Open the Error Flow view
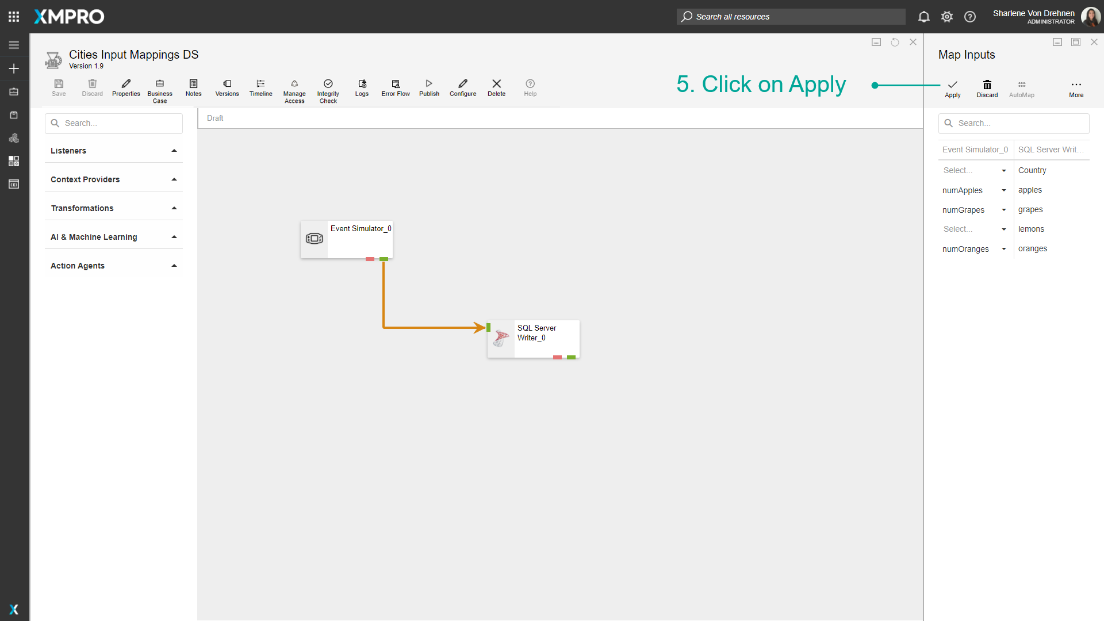 pyautogui.click(x=395, y=88)
